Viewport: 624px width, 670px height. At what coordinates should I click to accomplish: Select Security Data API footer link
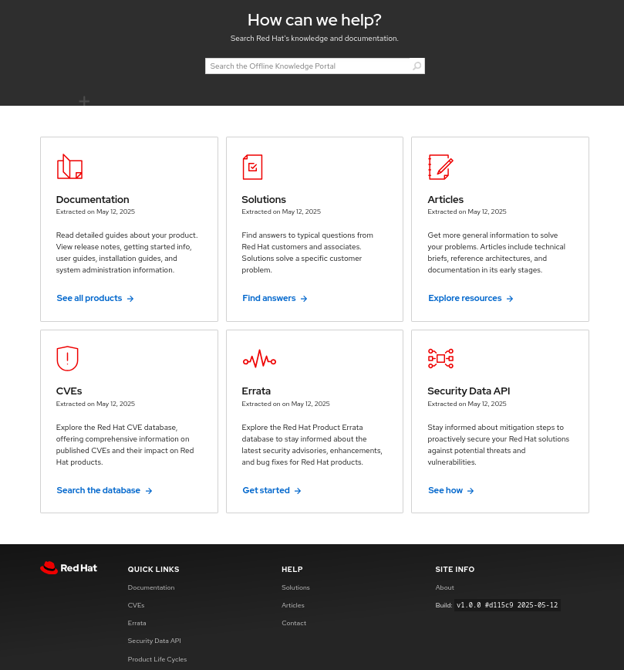point(154,641)
